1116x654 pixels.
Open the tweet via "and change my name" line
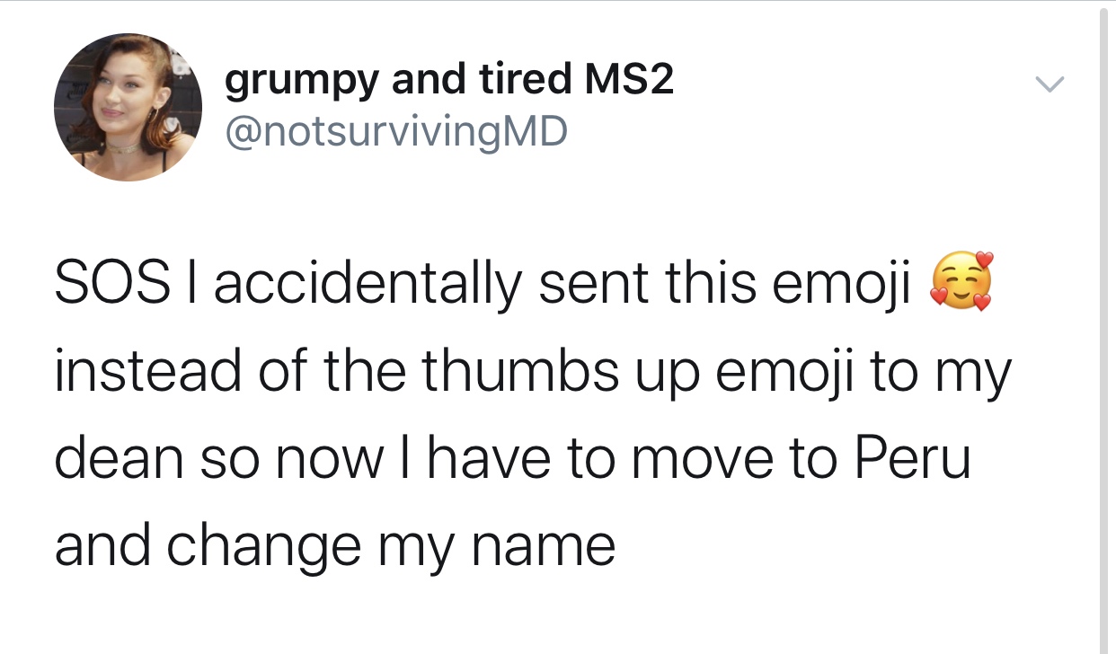[x=334, y=548]
